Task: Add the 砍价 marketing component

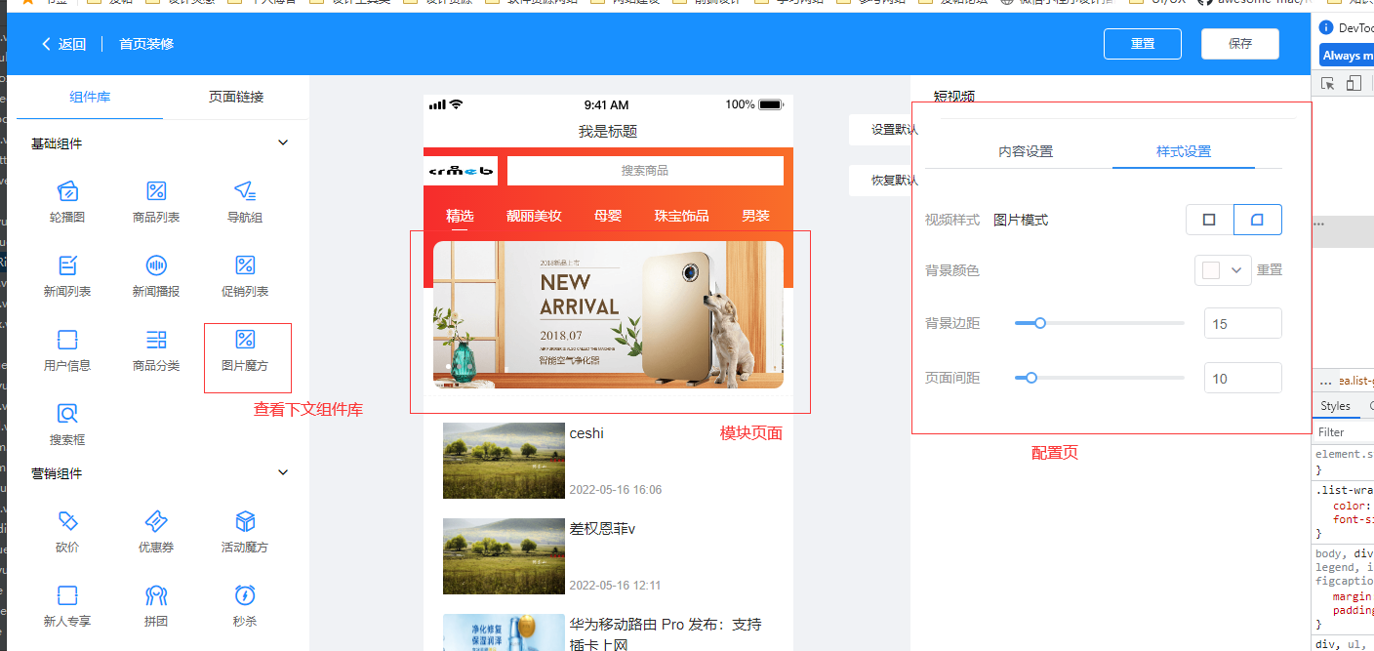Action: coord(67,531)
